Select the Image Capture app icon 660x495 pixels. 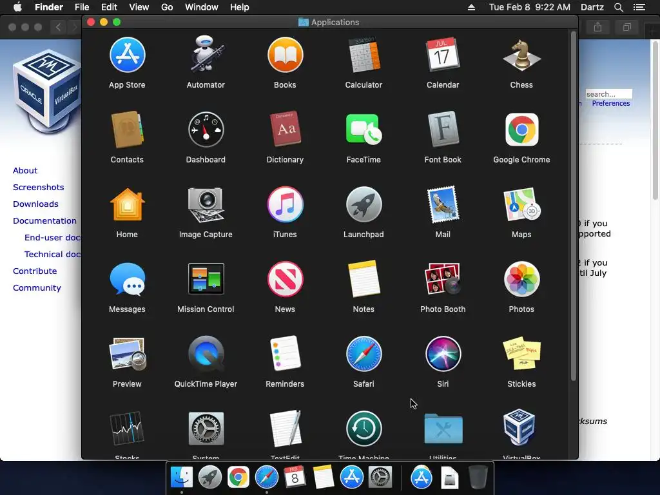point(206,204)
